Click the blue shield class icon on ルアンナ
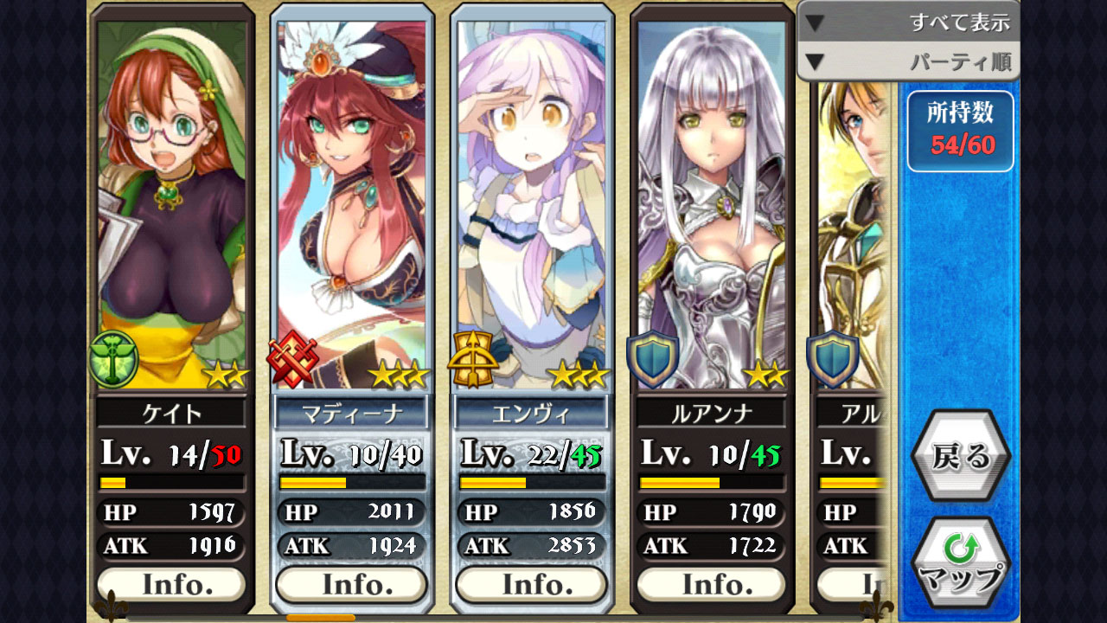 (652, 357)
